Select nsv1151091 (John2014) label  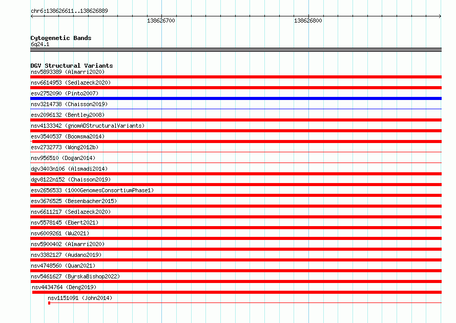tap(80, 298)
